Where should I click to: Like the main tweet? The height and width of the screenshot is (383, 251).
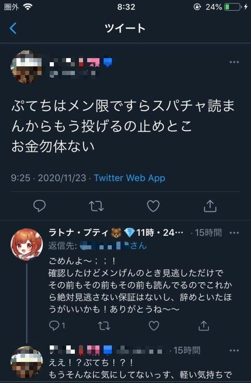pyautogui.click(x=153, y=206)
